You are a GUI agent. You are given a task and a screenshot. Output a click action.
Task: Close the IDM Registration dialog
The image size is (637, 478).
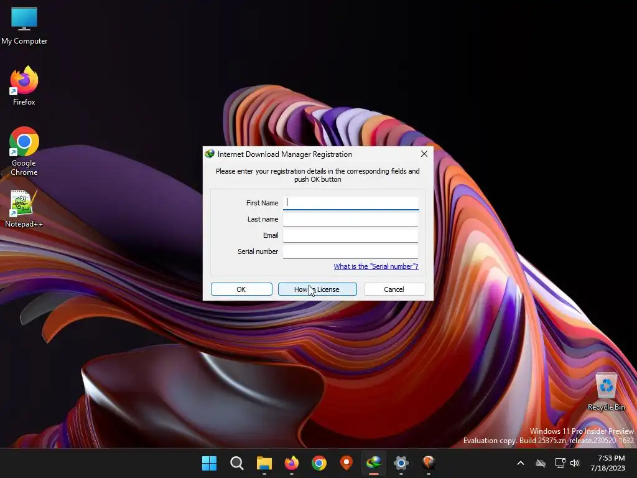coord(424,154)
